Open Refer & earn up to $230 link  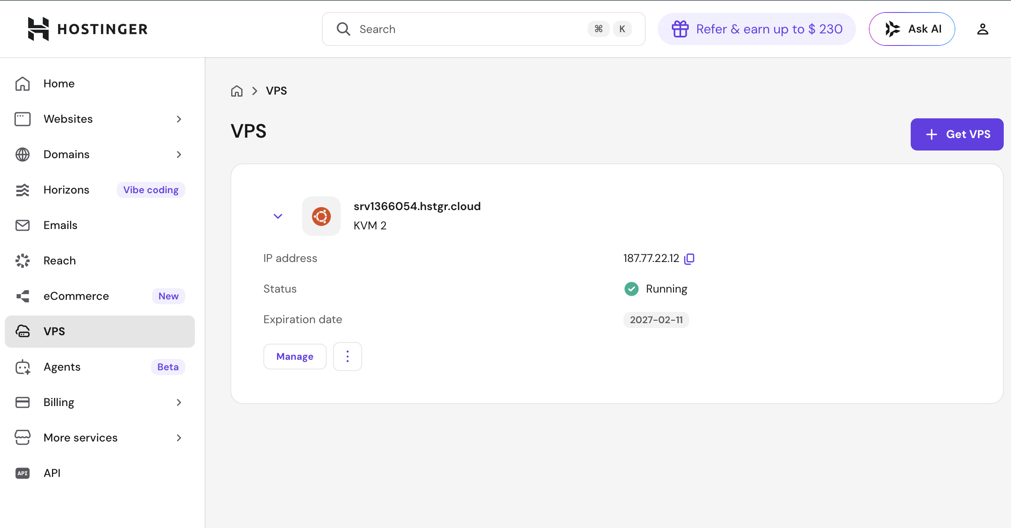tap(756, 29)
